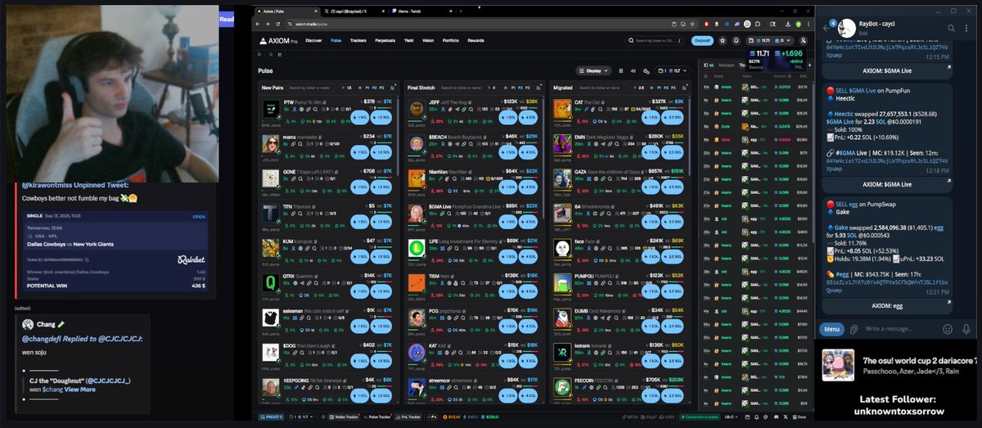Open the Final Stretch filter icon
Screen dimensions: 982x428
(538, 88)
